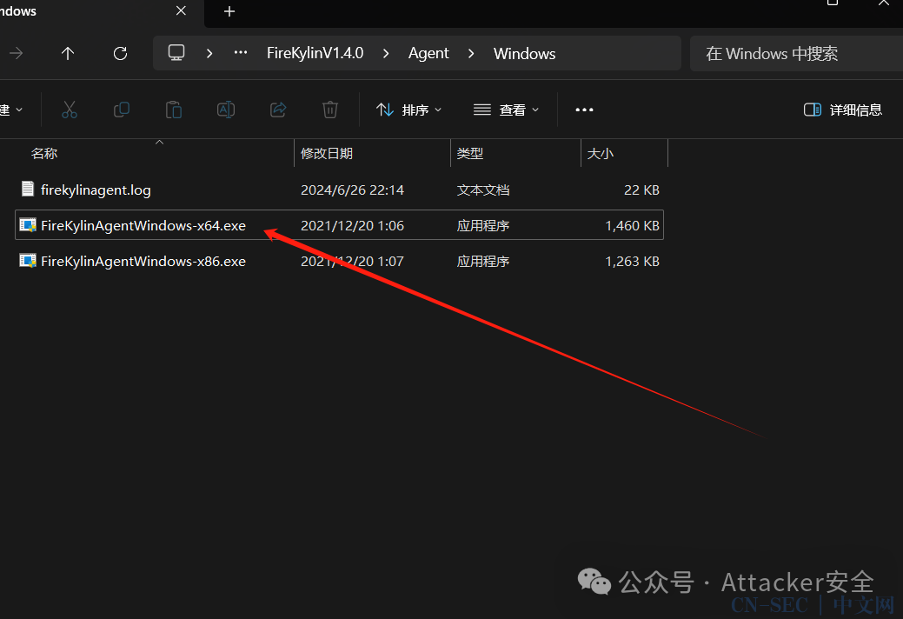Click the Rename icon in toolbar
The image size is (903, 619).
[x=226, y=110]
